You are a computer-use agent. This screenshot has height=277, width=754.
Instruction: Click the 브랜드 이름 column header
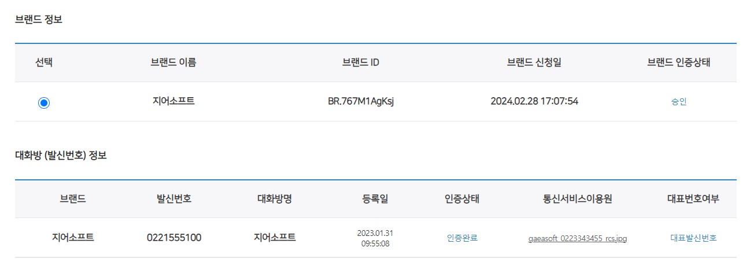(x=173, y=62)
